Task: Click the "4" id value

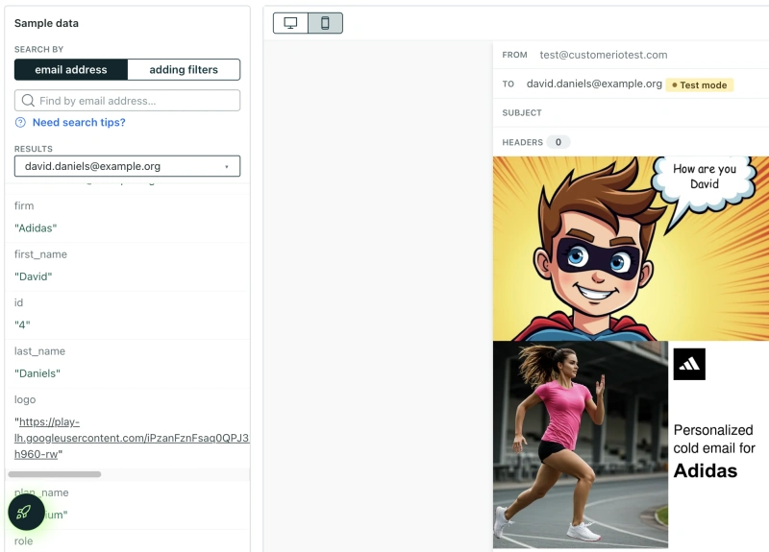Action: (22, 324)
